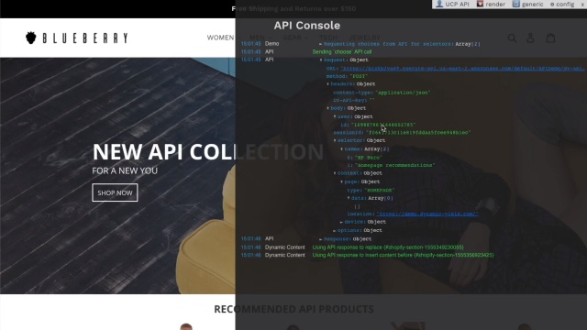Open the dimmed MEN menu

[x=260, y=38]
